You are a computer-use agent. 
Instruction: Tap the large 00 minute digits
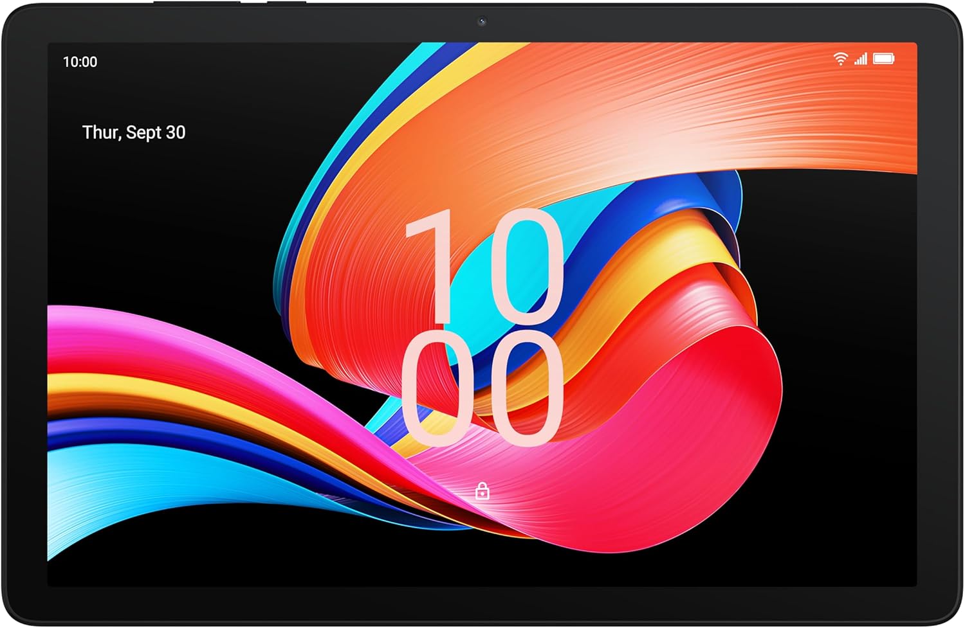pyautogui.click(x=483, y=389)
